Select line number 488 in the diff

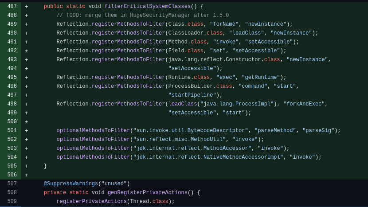[x=12, y=15]
